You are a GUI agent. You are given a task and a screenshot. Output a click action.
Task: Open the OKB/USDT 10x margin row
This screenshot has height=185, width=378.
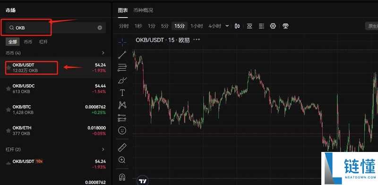tap(56, 164)
